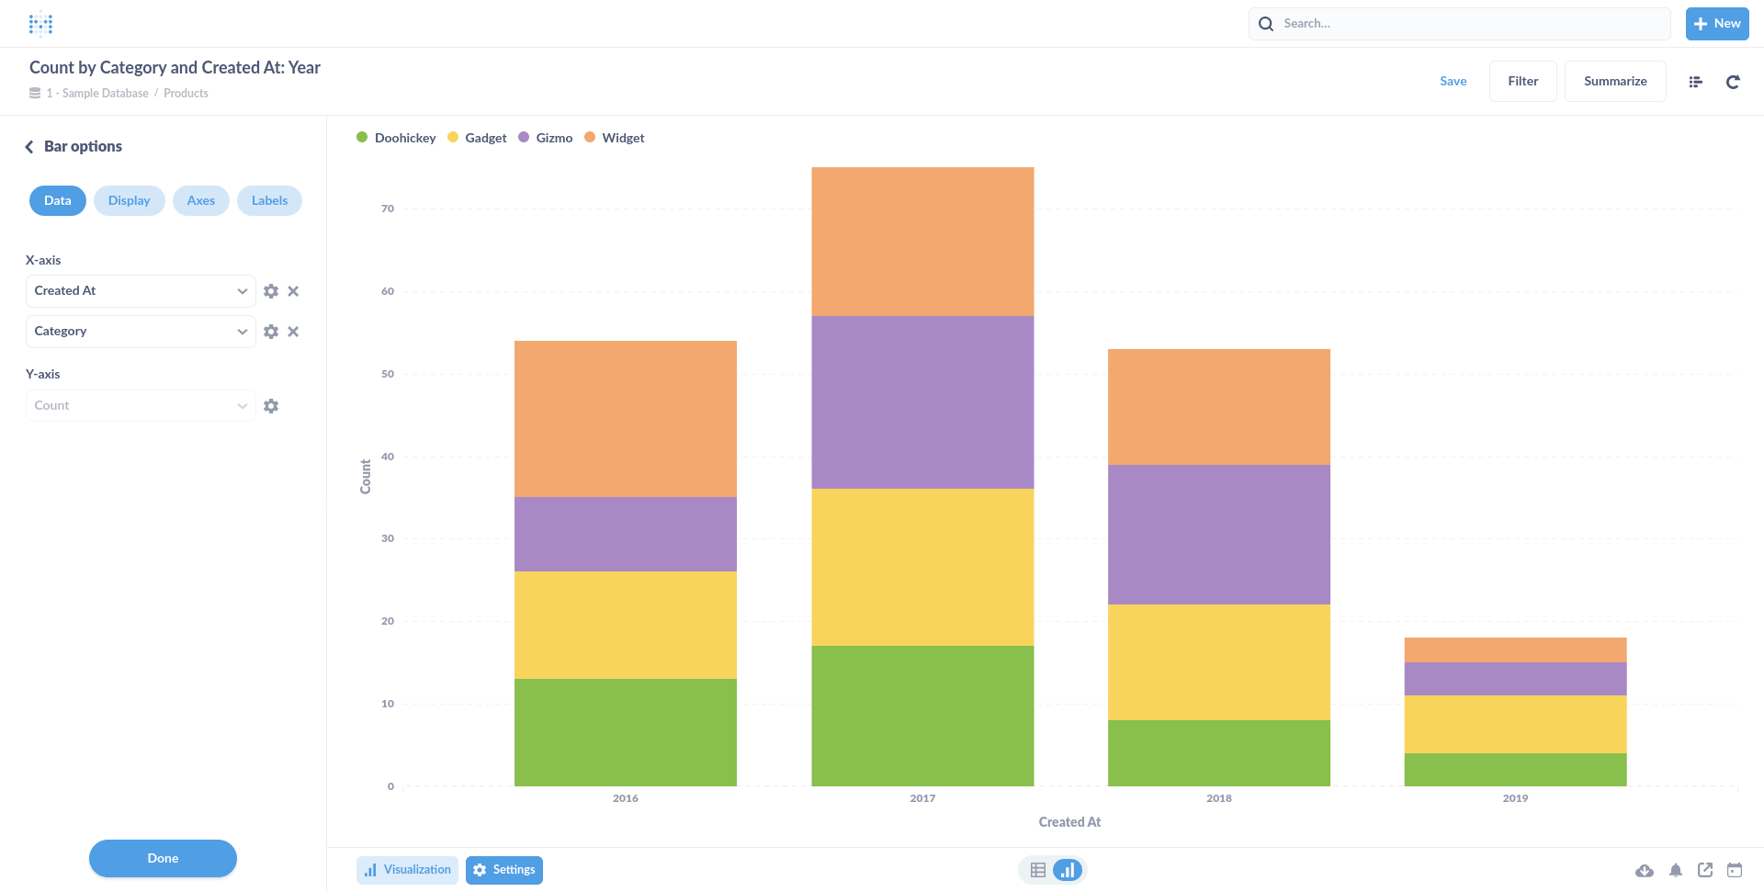Expand the Created At dropdown

[141, 291]
